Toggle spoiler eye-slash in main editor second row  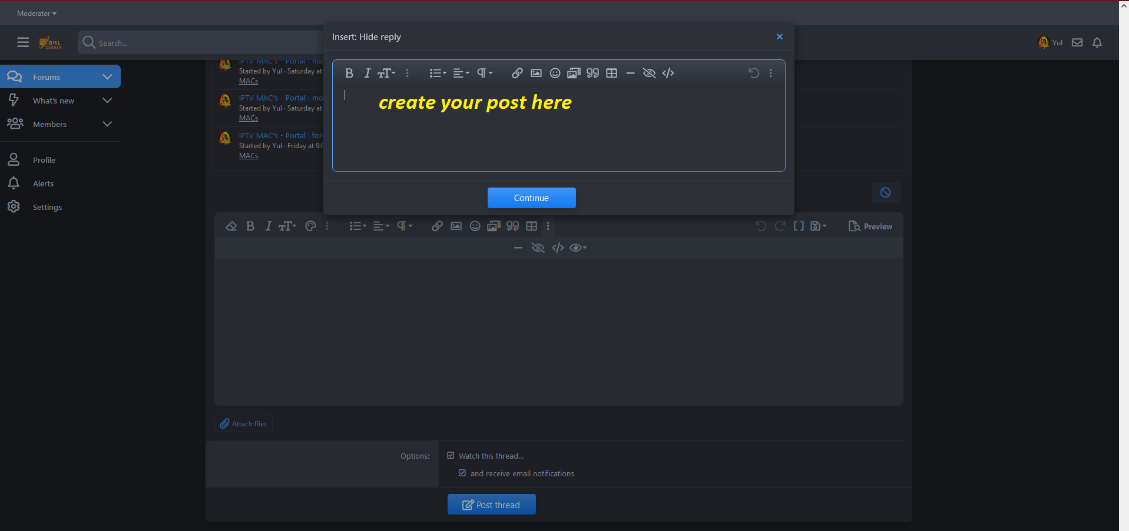tap(538, 248)
